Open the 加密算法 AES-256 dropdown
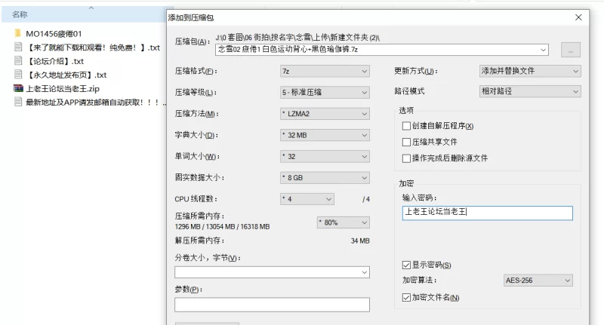Viewport: 604px width, 325px height. 538,281
